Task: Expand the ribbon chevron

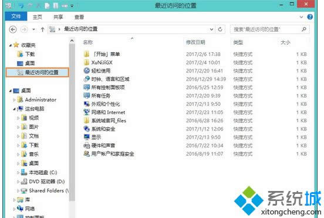Action: pos(301,17)
